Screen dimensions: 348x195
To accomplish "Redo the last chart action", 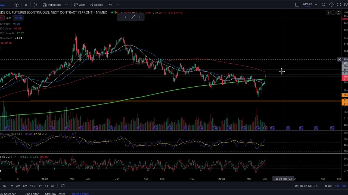I will point(118,5).
